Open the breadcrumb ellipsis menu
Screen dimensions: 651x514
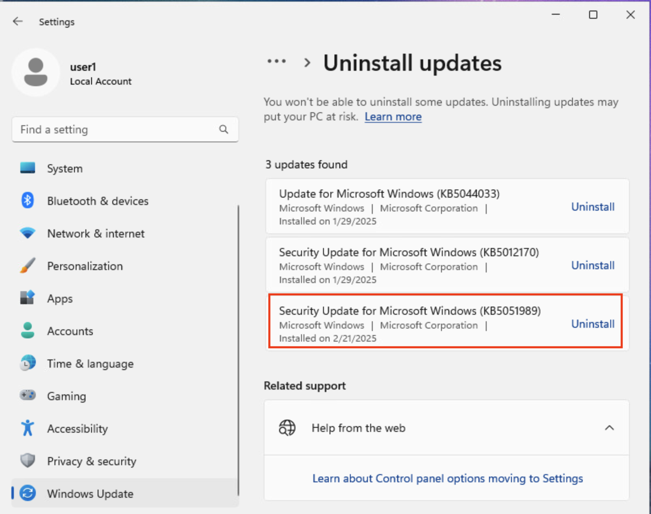click(277, 62)
